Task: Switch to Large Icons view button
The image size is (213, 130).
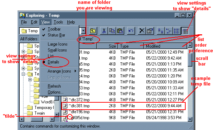Action: (161, 31)
